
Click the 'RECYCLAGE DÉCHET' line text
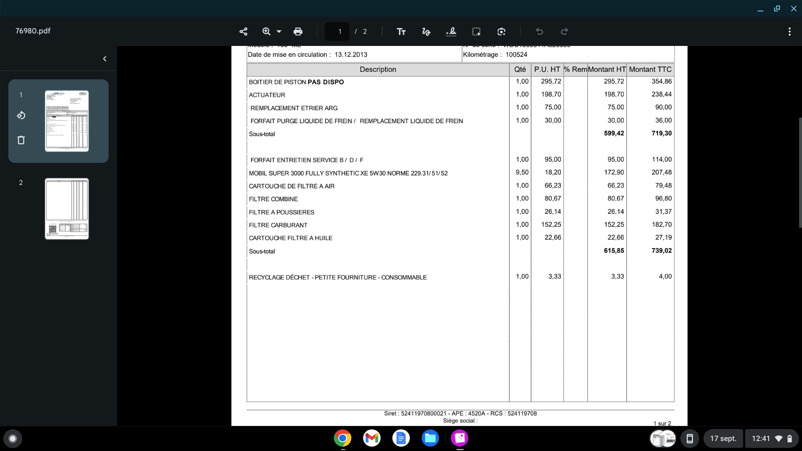[x=338, y=277]
